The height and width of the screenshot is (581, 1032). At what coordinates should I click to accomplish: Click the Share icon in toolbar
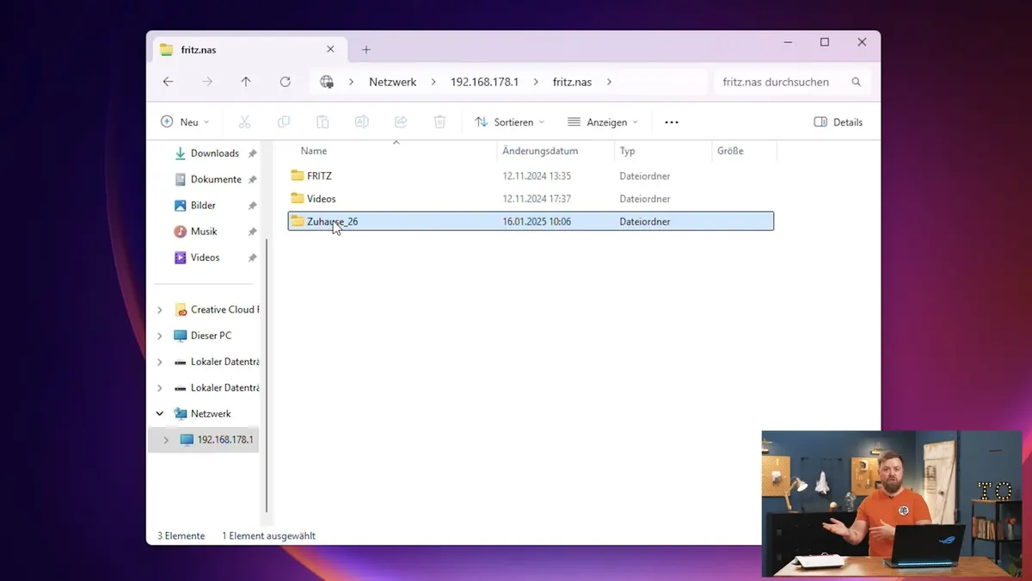point(401,122)
